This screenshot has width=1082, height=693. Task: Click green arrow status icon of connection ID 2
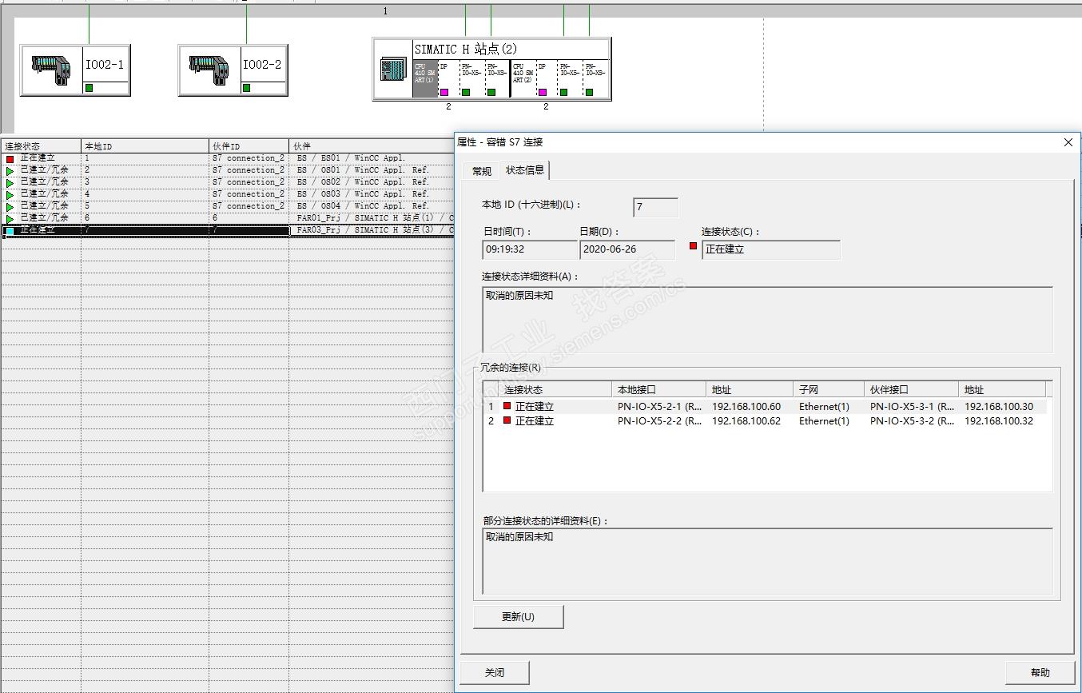10,171
